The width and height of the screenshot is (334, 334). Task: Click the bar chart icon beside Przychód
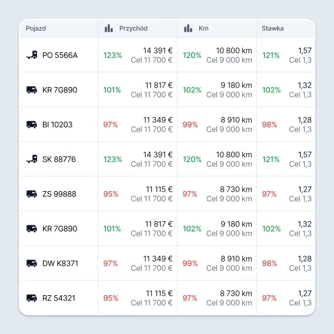point(109,28)
